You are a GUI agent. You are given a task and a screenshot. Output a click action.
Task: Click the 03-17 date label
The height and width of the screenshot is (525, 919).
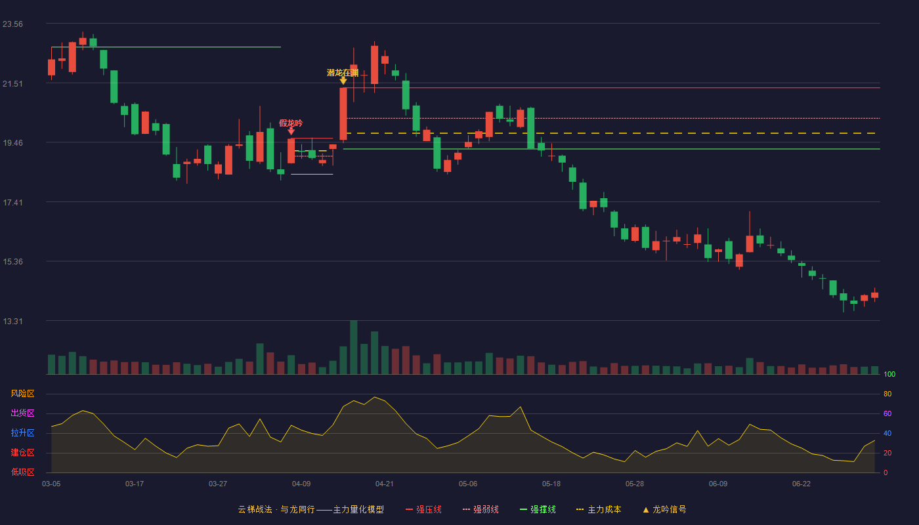pos(135,484)
